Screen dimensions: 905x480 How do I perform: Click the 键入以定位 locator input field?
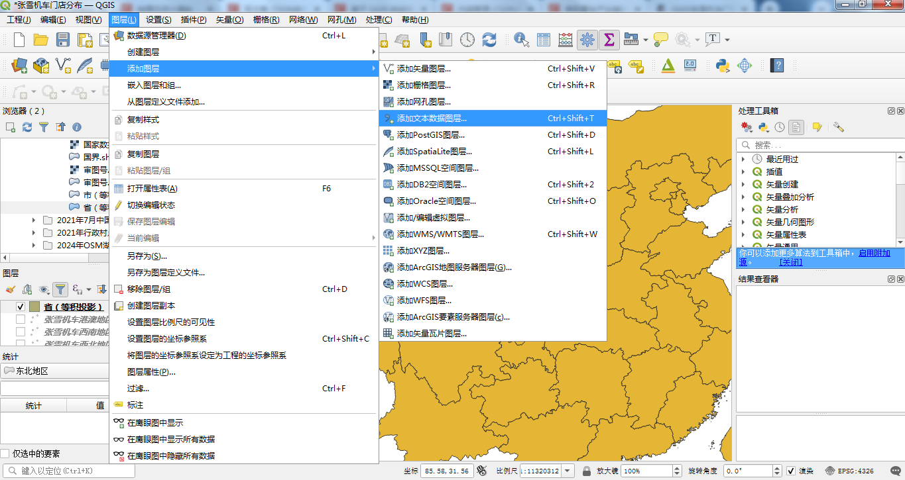tap(69, 471)
